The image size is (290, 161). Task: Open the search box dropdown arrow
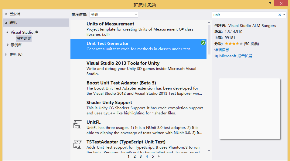pyautogui.click(x=284, y=15)
